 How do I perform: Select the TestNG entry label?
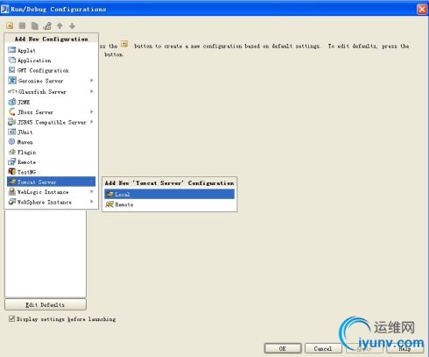(27, 172)
